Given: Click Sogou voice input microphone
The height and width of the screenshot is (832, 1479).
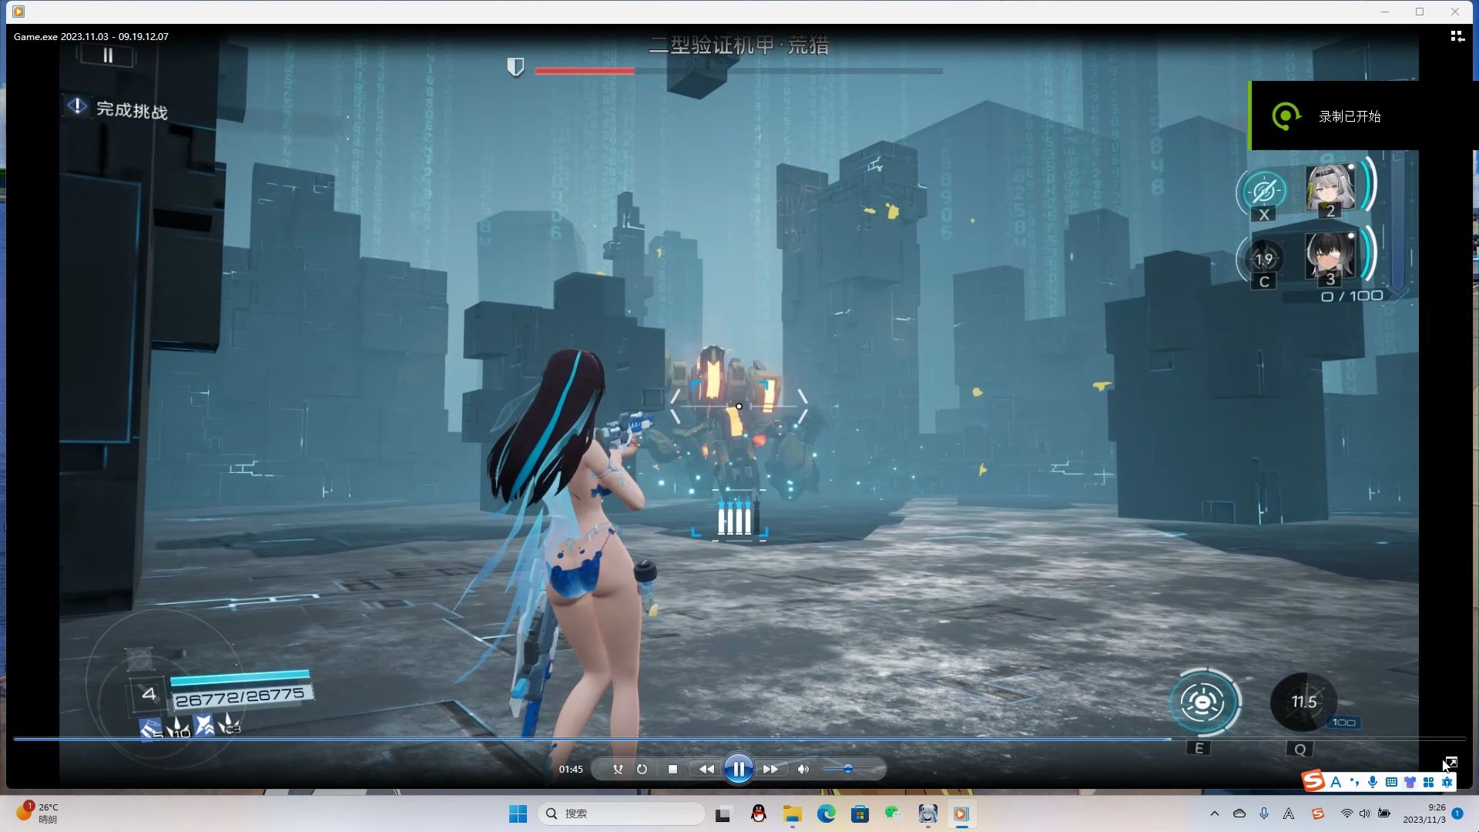Looking at the screenshot, I should pos(1373,782).
